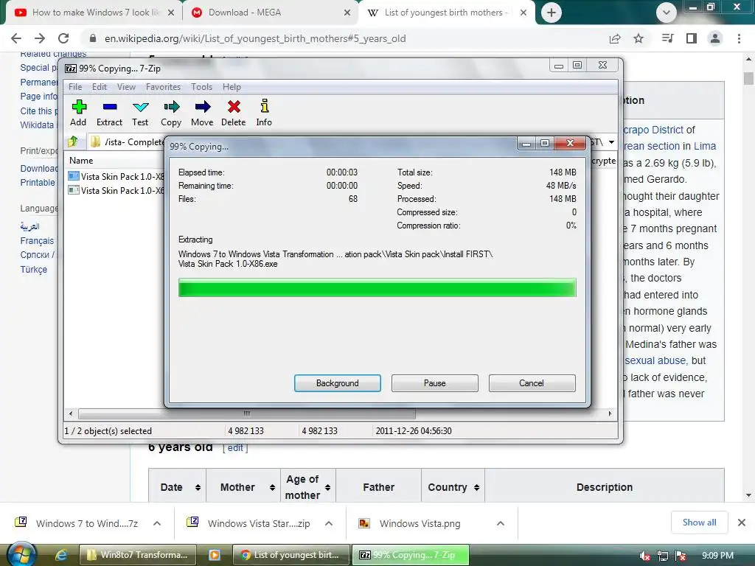This screenshot has height=566, width=755.
Task: Click the Background button in copying dialog
Action: [338, 383]
